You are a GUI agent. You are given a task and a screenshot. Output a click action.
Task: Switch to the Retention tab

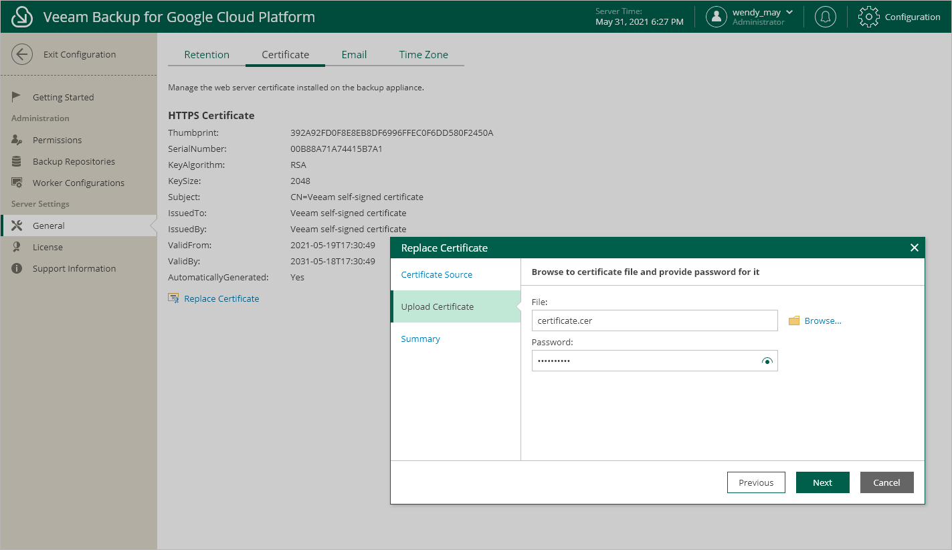207,55
